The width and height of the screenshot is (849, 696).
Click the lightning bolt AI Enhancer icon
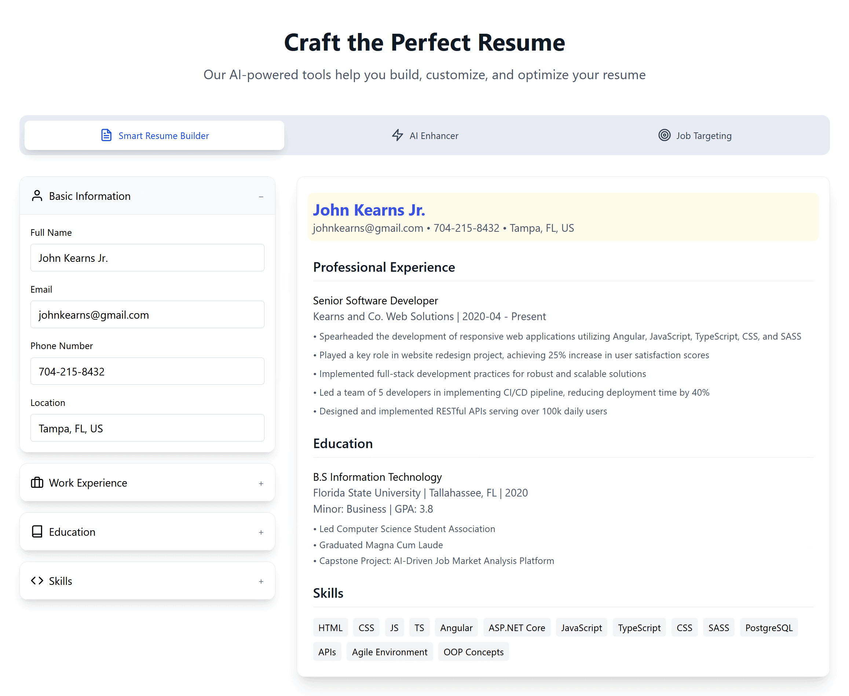coord(397,136)
